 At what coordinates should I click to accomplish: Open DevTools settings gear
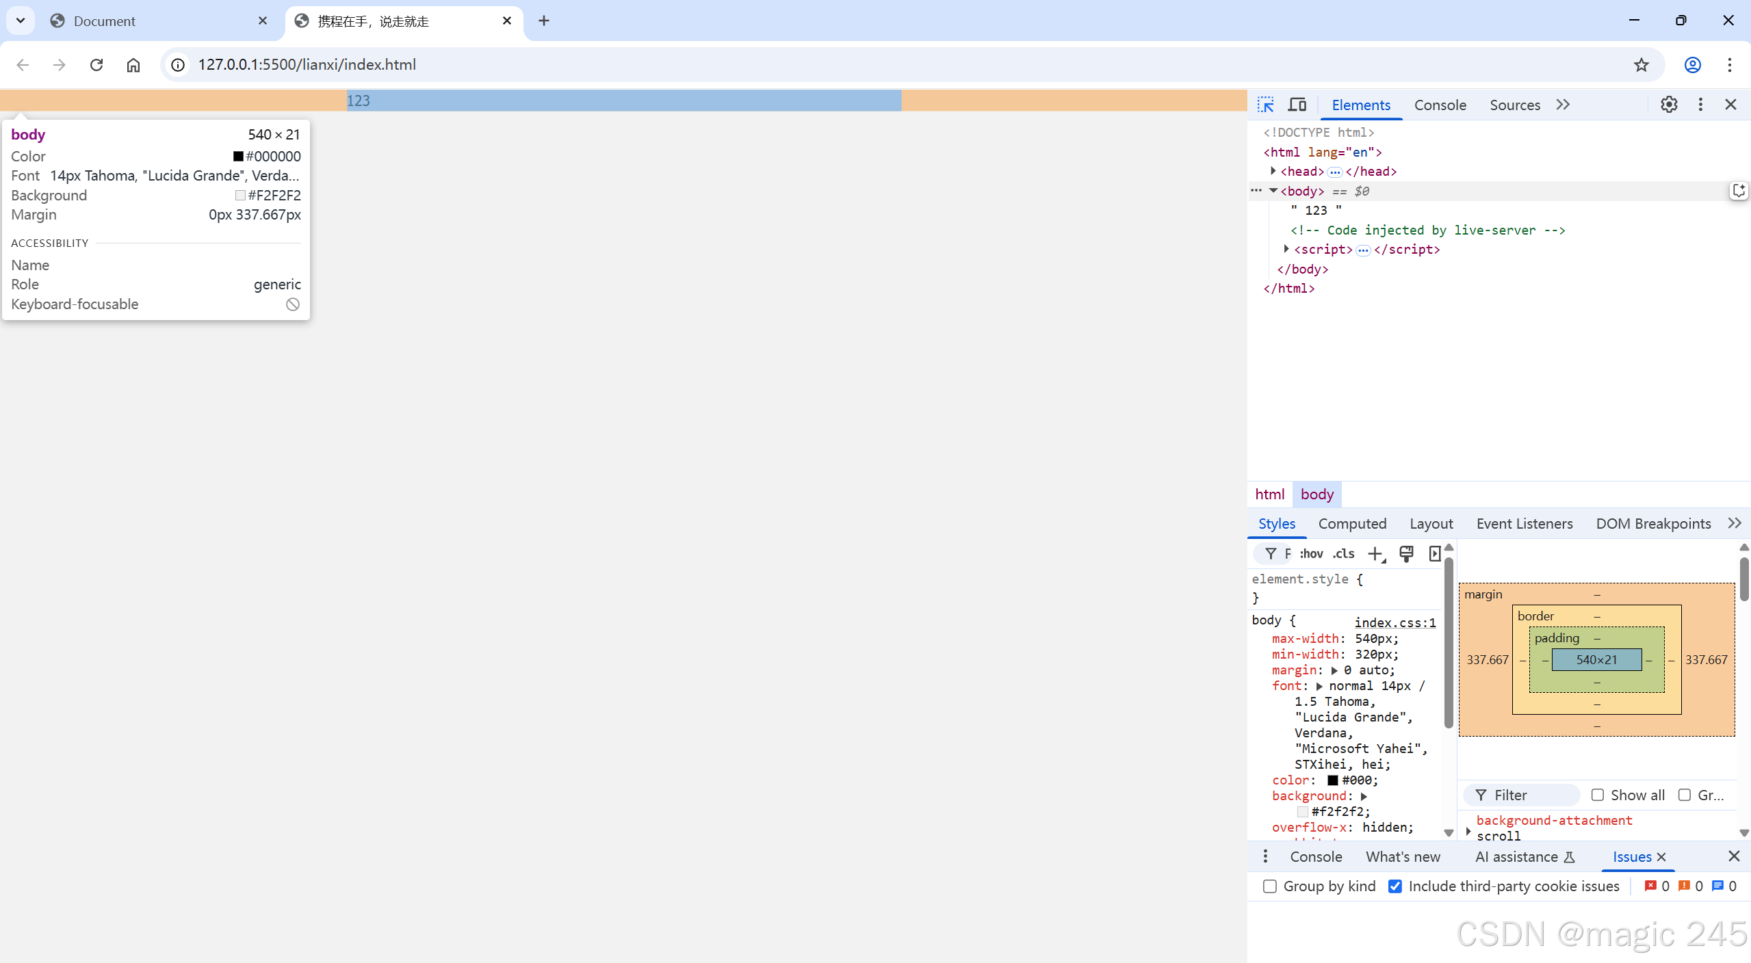(1669, 105)
